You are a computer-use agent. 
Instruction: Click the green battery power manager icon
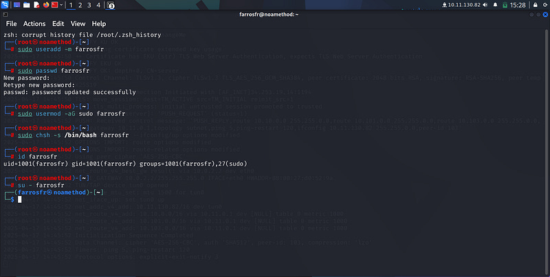505,5
